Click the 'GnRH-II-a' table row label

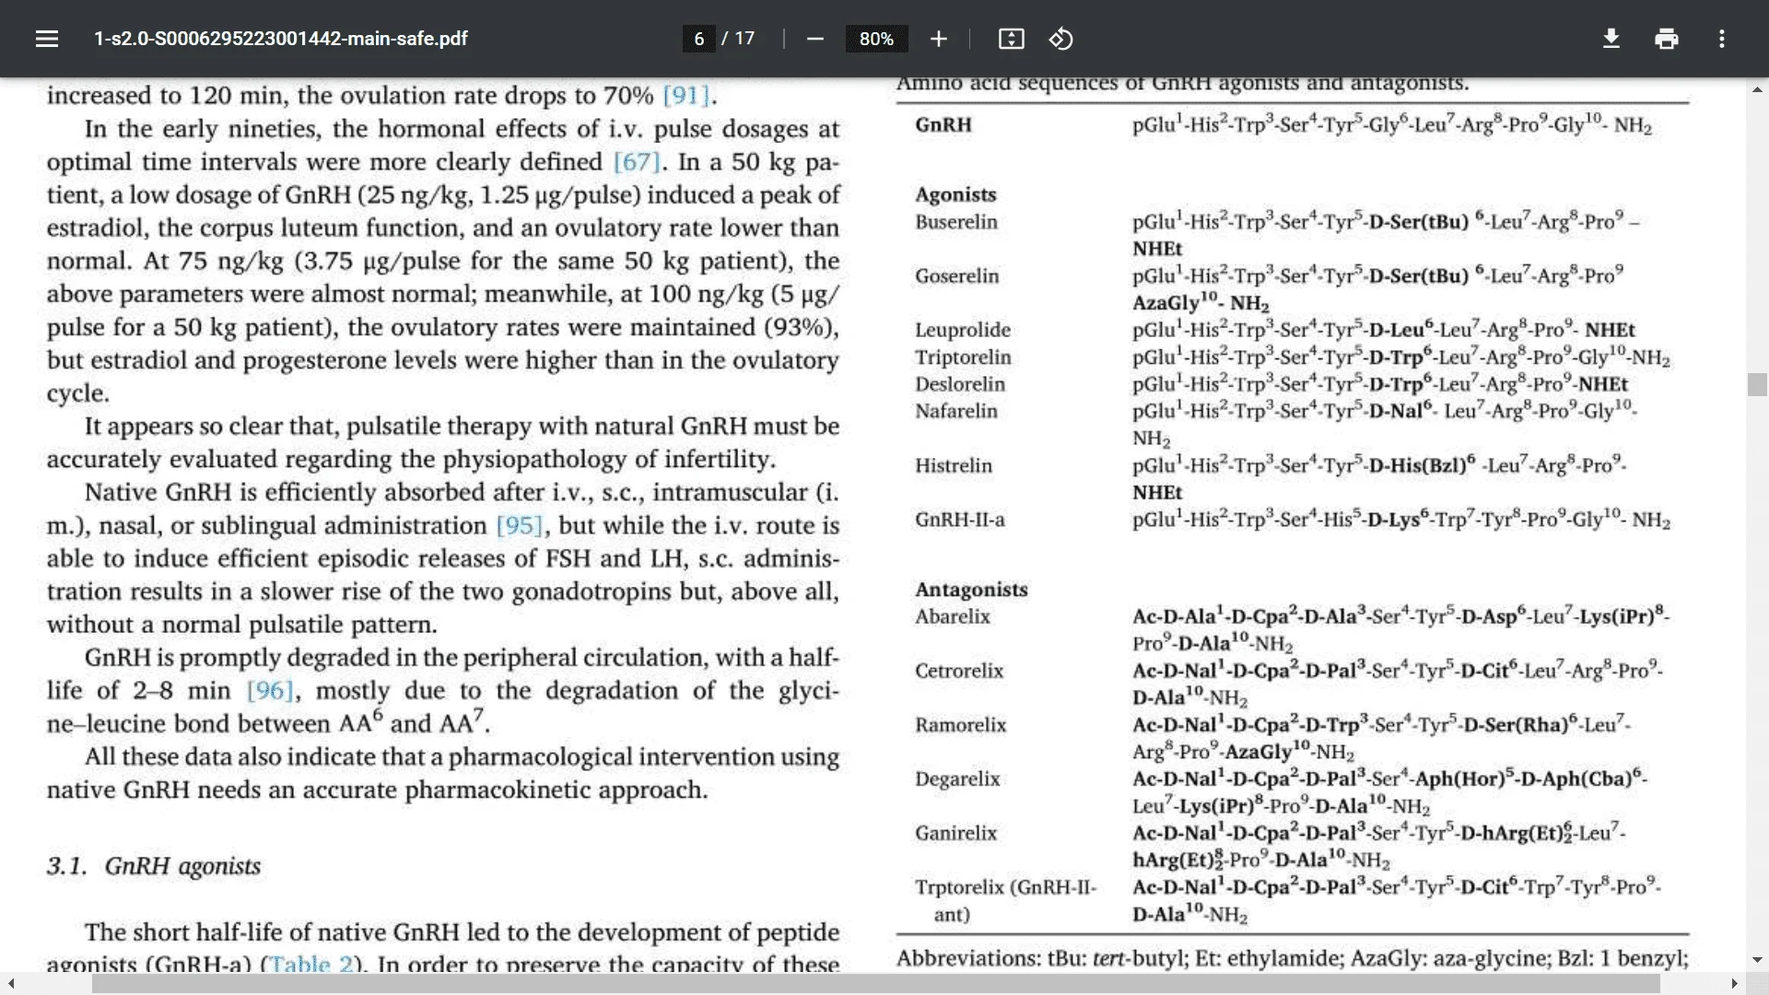click(x=960, y=520)
